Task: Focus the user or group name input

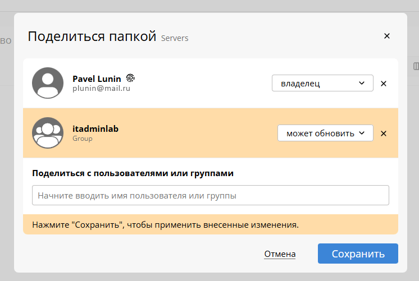Action: [x=211, y=195]
